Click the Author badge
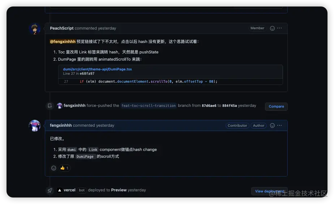Image resolution: width=334 pixels, height=204 pixels. coord(258,126)
